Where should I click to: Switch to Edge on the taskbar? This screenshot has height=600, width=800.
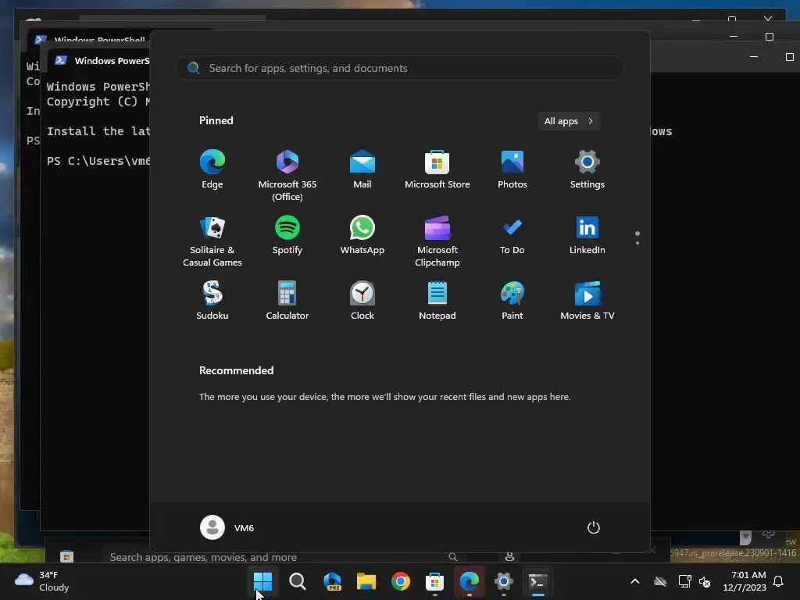(x=470, y=581)
